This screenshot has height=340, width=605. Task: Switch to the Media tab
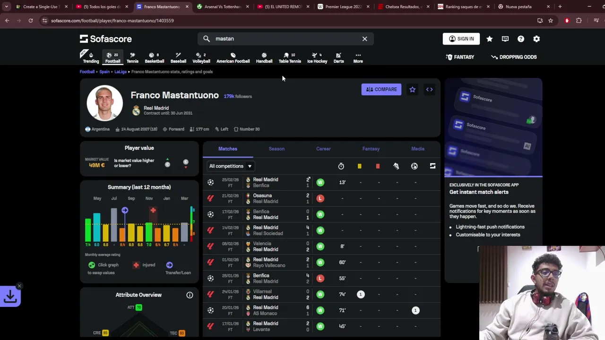click(x=418, y=149)
